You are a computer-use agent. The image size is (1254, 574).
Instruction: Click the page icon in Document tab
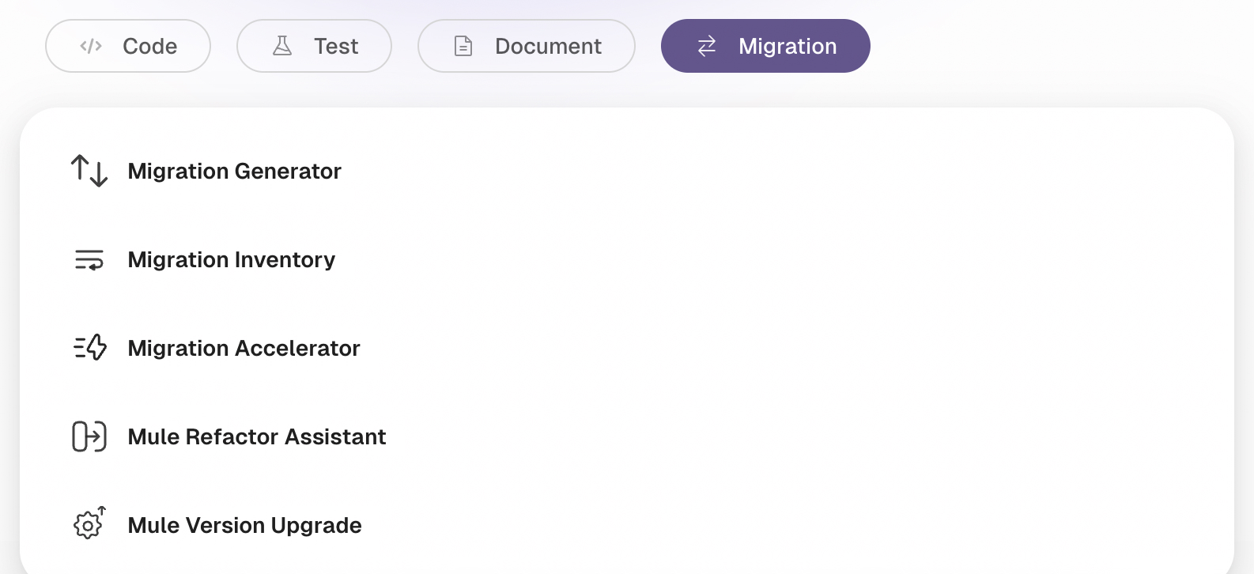click(463, 46)
